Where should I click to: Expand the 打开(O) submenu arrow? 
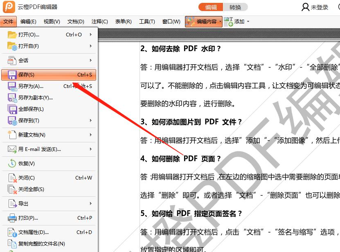[91, 34]
